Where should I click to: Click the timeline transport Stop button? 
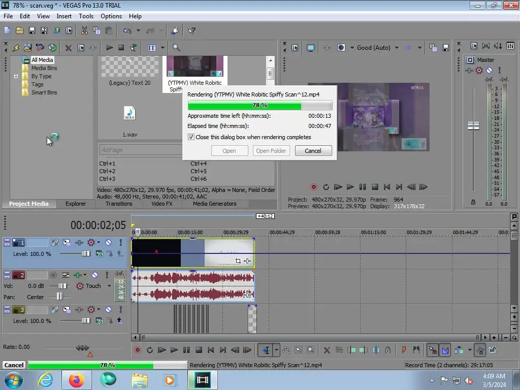[199, 350]
